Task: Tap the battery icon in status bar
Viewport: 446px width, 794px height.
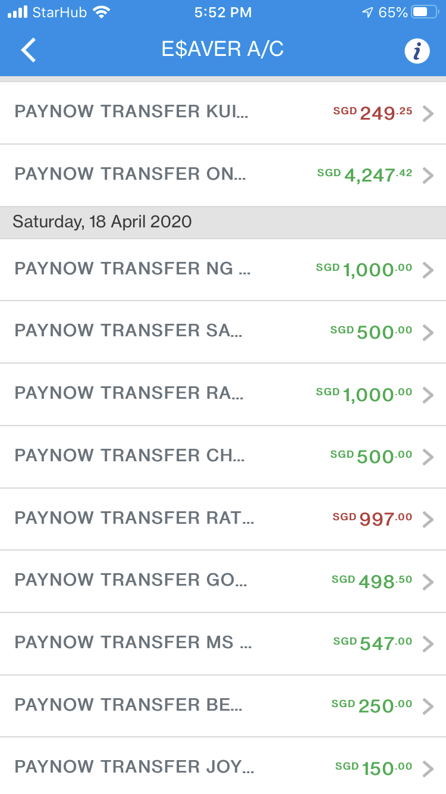Action: tap(425, 12)
